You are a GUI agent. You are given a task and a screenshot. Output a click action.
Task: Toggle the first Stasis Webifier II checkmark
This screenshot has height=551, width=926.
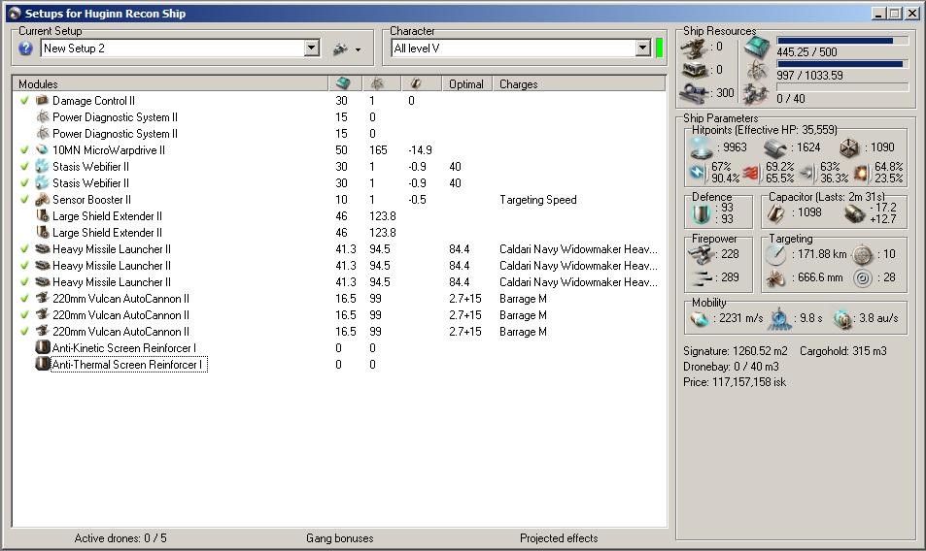click(x=24, y=167)
